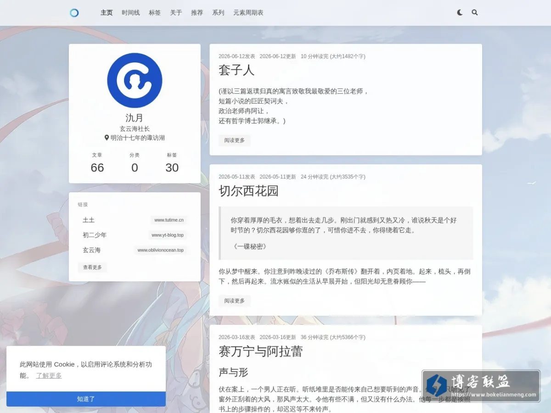Open the 初二少年 friend link
Viewport: 551px width, 413px height.
tap(95, 235)
